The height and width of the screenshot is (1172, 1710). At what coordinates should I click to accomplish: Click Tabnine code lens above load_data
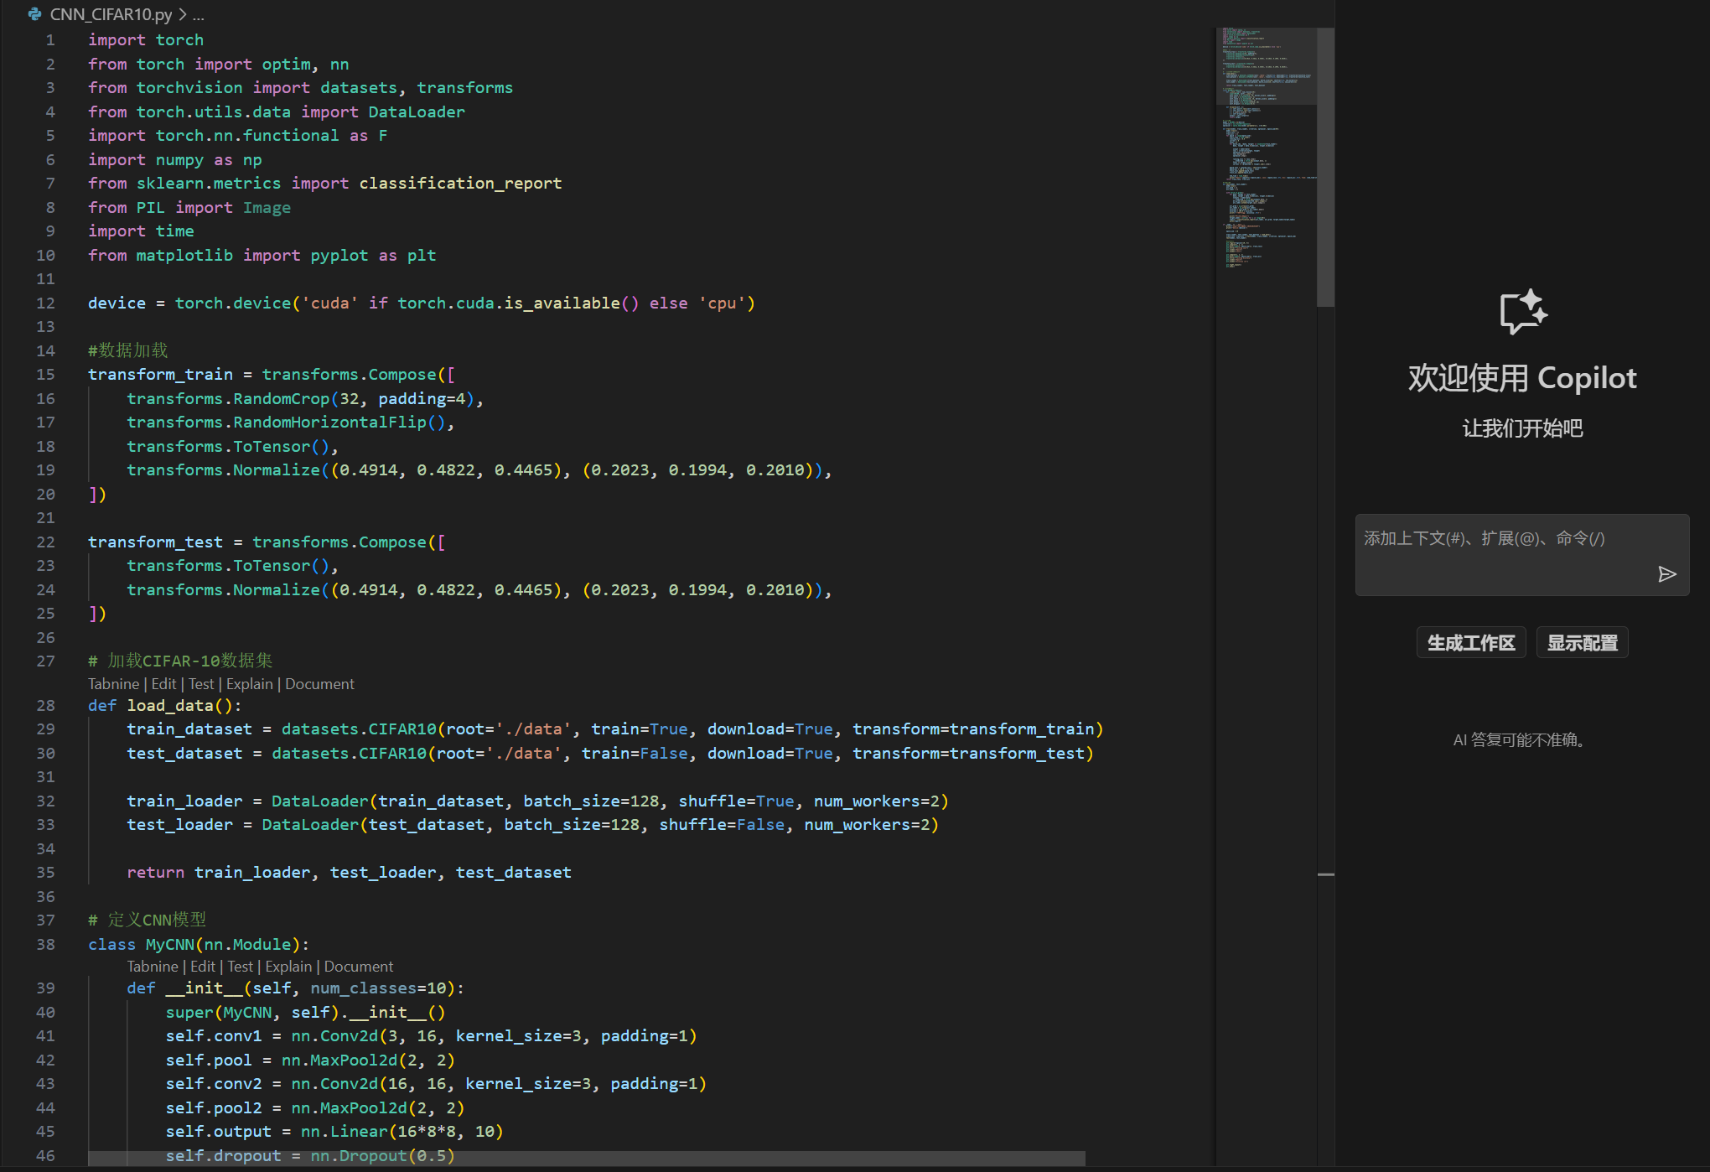(113, 684)
